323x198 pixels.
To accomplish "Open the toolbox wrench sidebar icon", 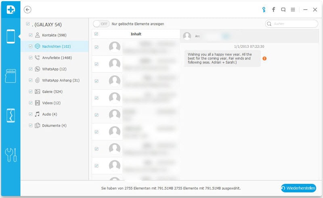I will pos(11,155).
